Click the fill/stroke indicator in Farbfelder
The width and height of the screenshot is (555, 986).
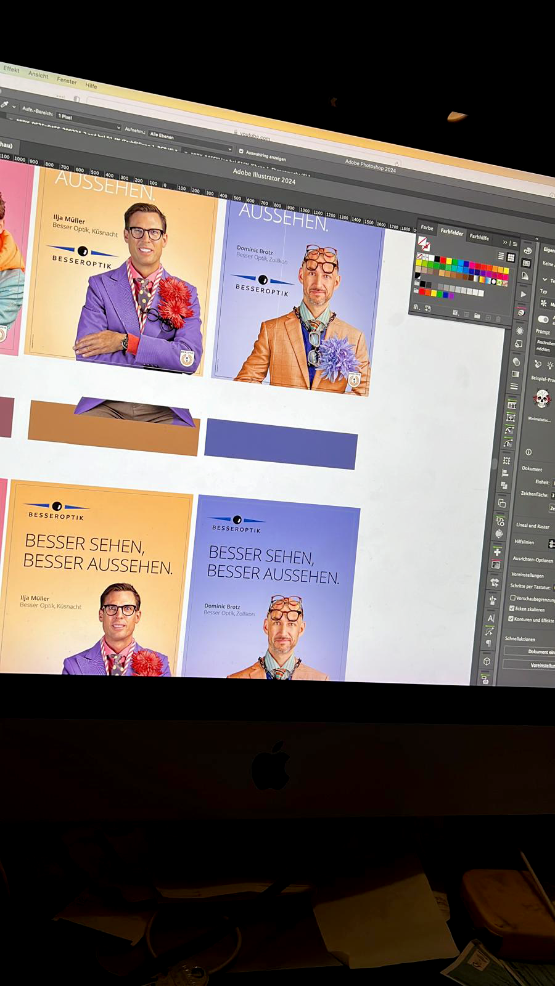pyautogui.click(x=424, y=243)
